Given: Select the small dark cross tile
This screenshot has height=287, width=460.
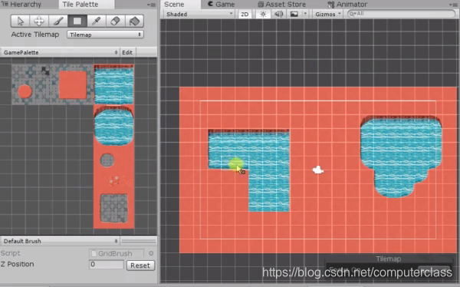Looking at the screenshot, I should tap(45, 71).
